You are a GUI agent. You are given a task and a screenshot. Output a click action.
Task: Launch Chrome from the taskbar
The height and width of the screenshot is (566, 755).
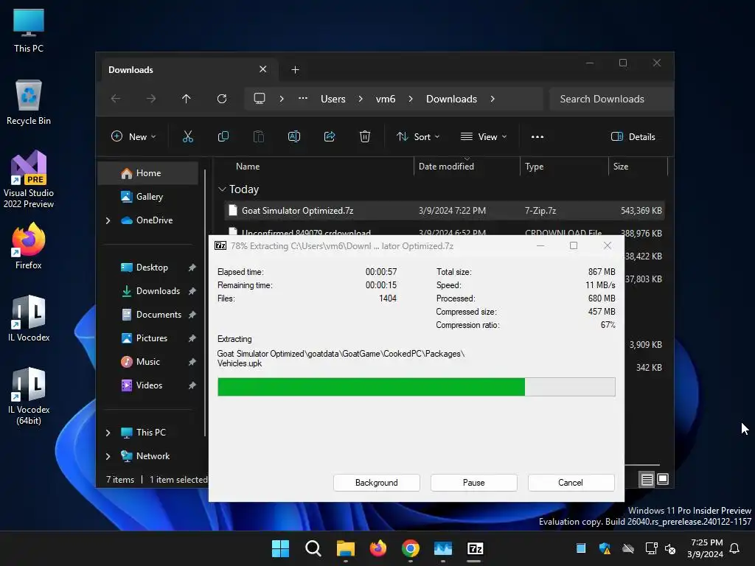[x=410, y=548]
